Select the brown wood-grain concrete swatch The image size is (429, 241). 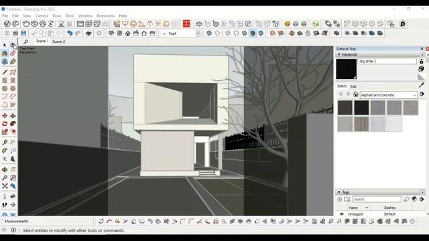click(x=361, y=124)
